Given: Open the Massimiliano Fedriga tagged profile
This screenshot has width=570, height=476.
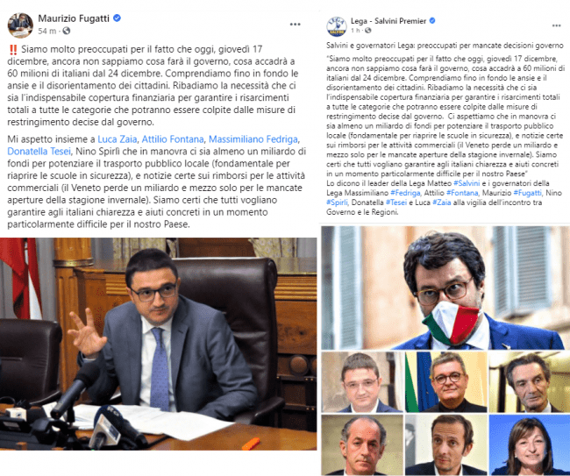Looking at the screenshot, I should 253,139.
